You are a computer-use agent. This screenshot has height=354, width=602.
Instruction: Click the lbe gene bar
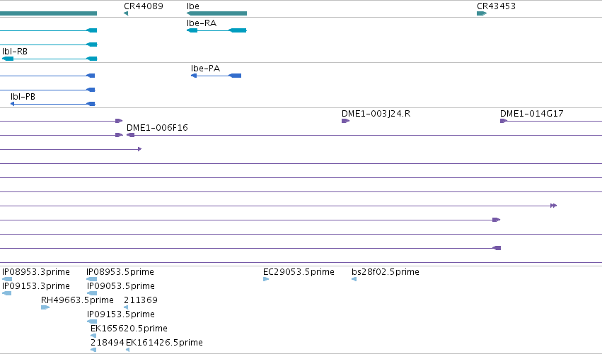click(216, 13)
